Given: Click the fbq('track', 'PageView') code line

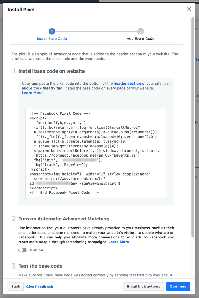Looking at the screenshot, I should (61, 165).
